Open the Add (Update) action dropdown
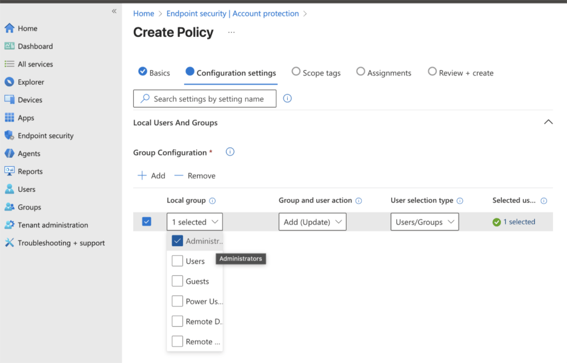This screenshot has width=567, height=363. coord(312,221)
